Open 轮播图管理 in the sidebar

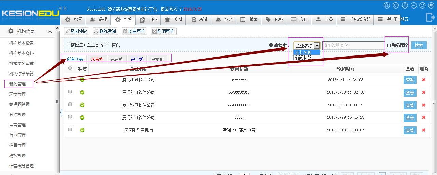[x=19, y=105]
